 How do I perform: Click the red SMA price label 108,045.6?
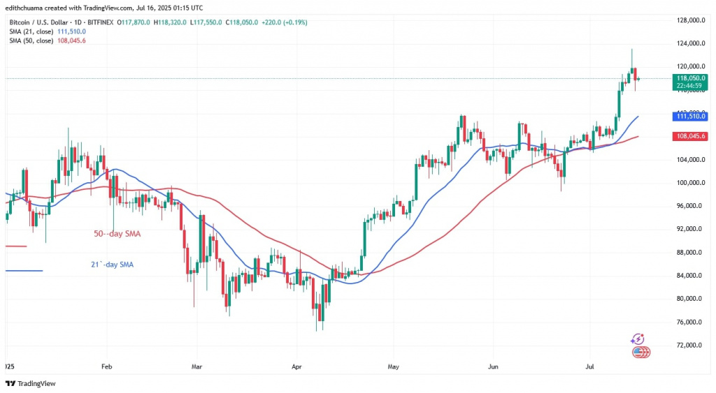(688, 137)
